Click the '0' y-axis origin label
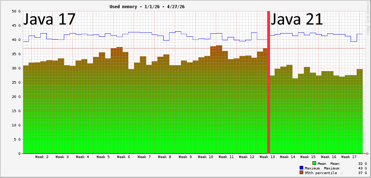This screenshot has height=178, width=371. tap(19, 154)
